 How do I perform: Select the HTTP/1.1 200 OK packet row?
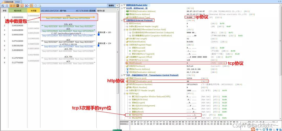68,45
